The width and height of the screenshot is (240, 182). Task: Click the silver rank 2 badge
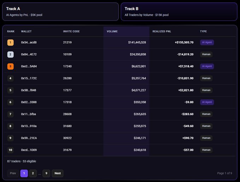coord(10,54)
